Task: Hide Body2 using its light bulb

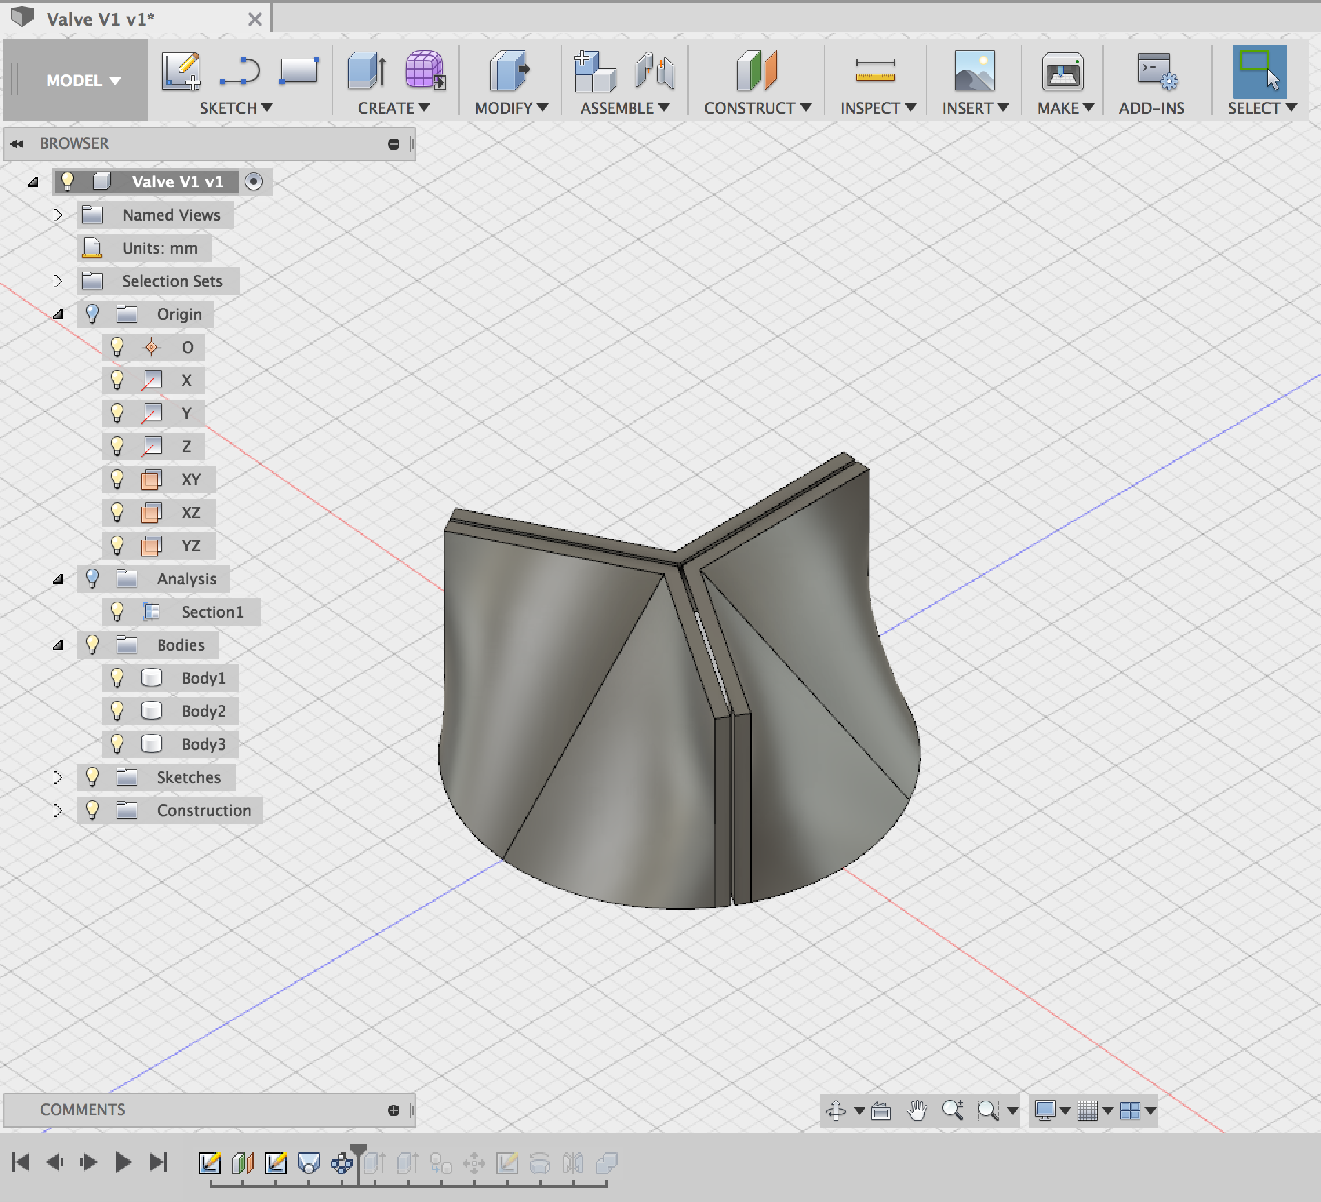Action: pyautogui.click(x=117, y=711)
